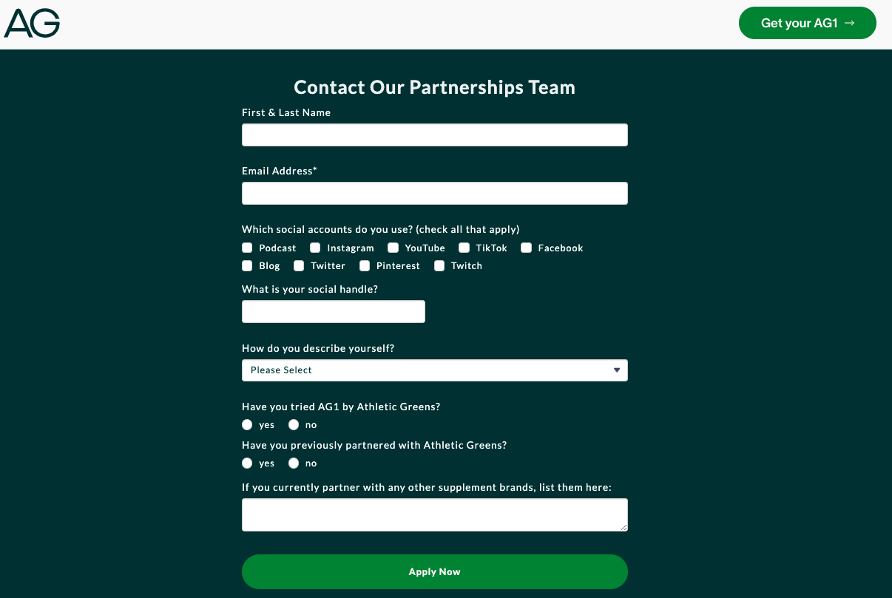Select yes for previously partnered
Image resolution: width=892 pixels, height=598 pixels.
tap(247, 463)
